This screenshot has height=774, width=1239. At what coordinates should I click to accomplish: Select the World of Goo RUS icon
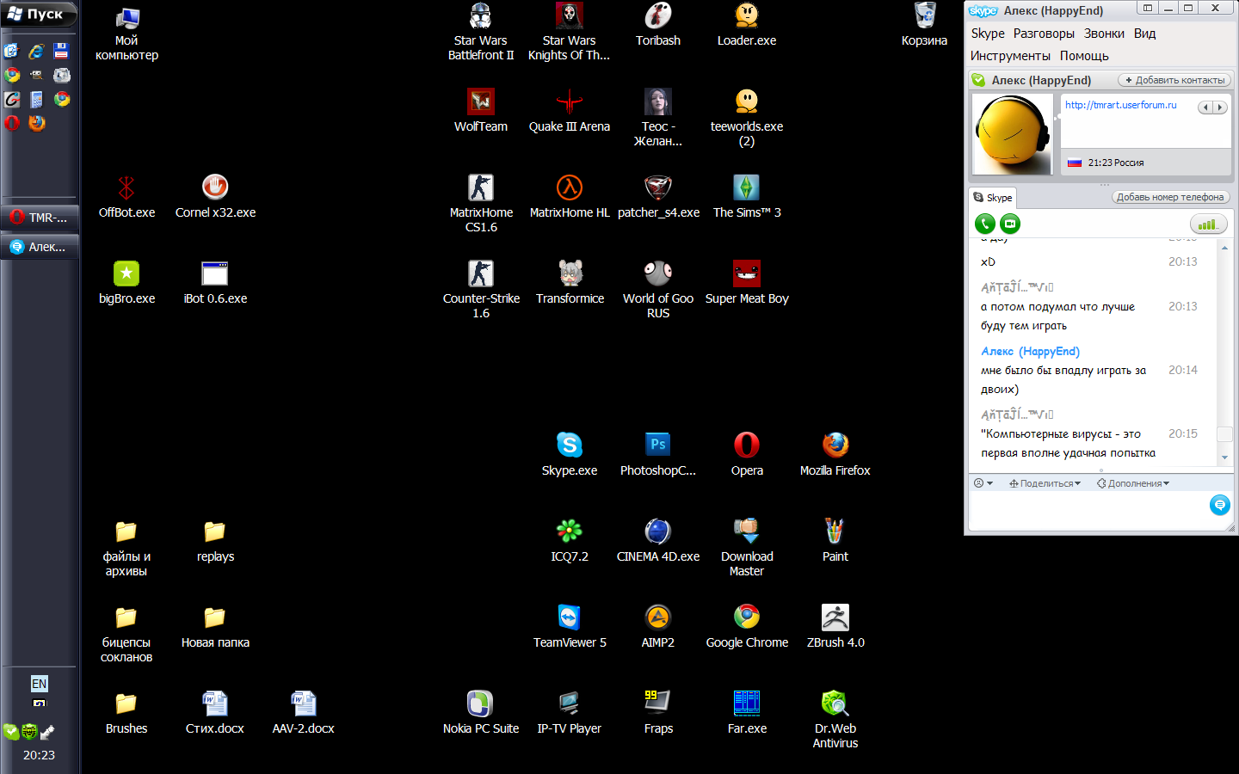coord(658,290)
